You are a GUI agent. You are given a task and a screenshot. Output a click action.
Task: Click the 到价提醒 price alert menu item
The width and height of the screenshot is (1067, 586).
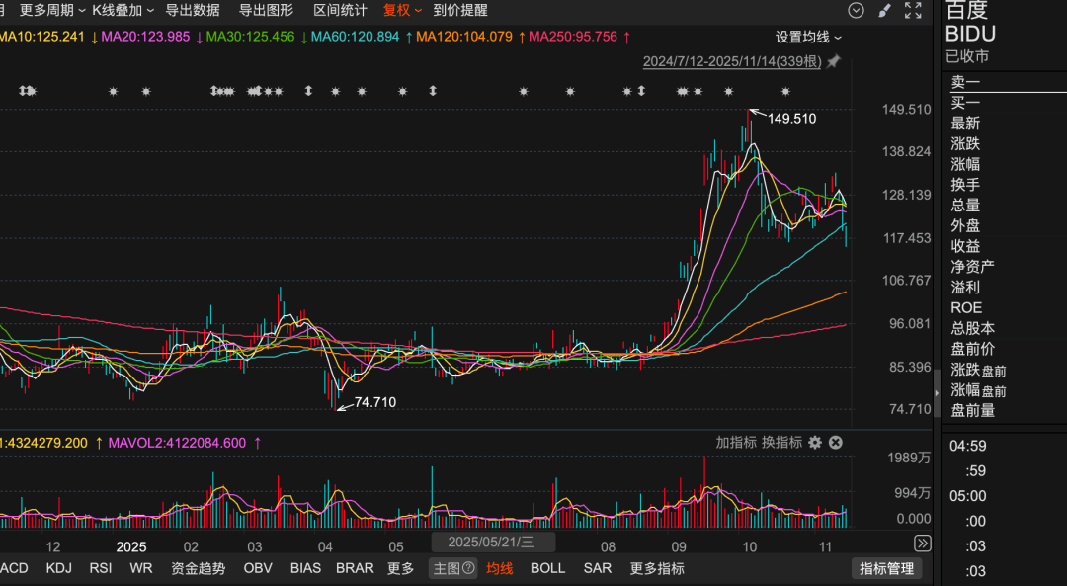(x=459, y=10)
